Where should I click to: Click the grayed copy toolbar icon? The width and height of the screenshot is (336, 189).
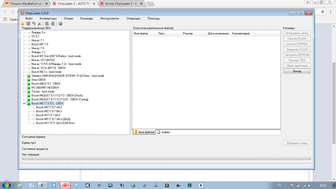tap(47, 24)
